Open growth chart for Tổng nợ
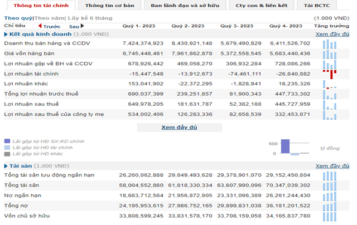 [x=330, y=206]
